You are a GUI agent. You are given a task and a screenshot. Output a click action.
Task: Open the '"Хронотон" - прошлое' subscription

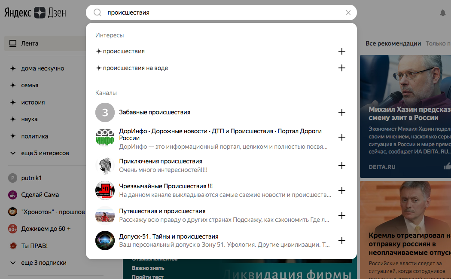coord(53,212)
